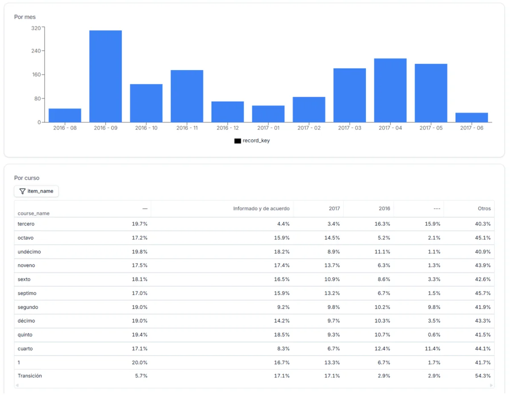Select the sexto row label

pos(24,279)
